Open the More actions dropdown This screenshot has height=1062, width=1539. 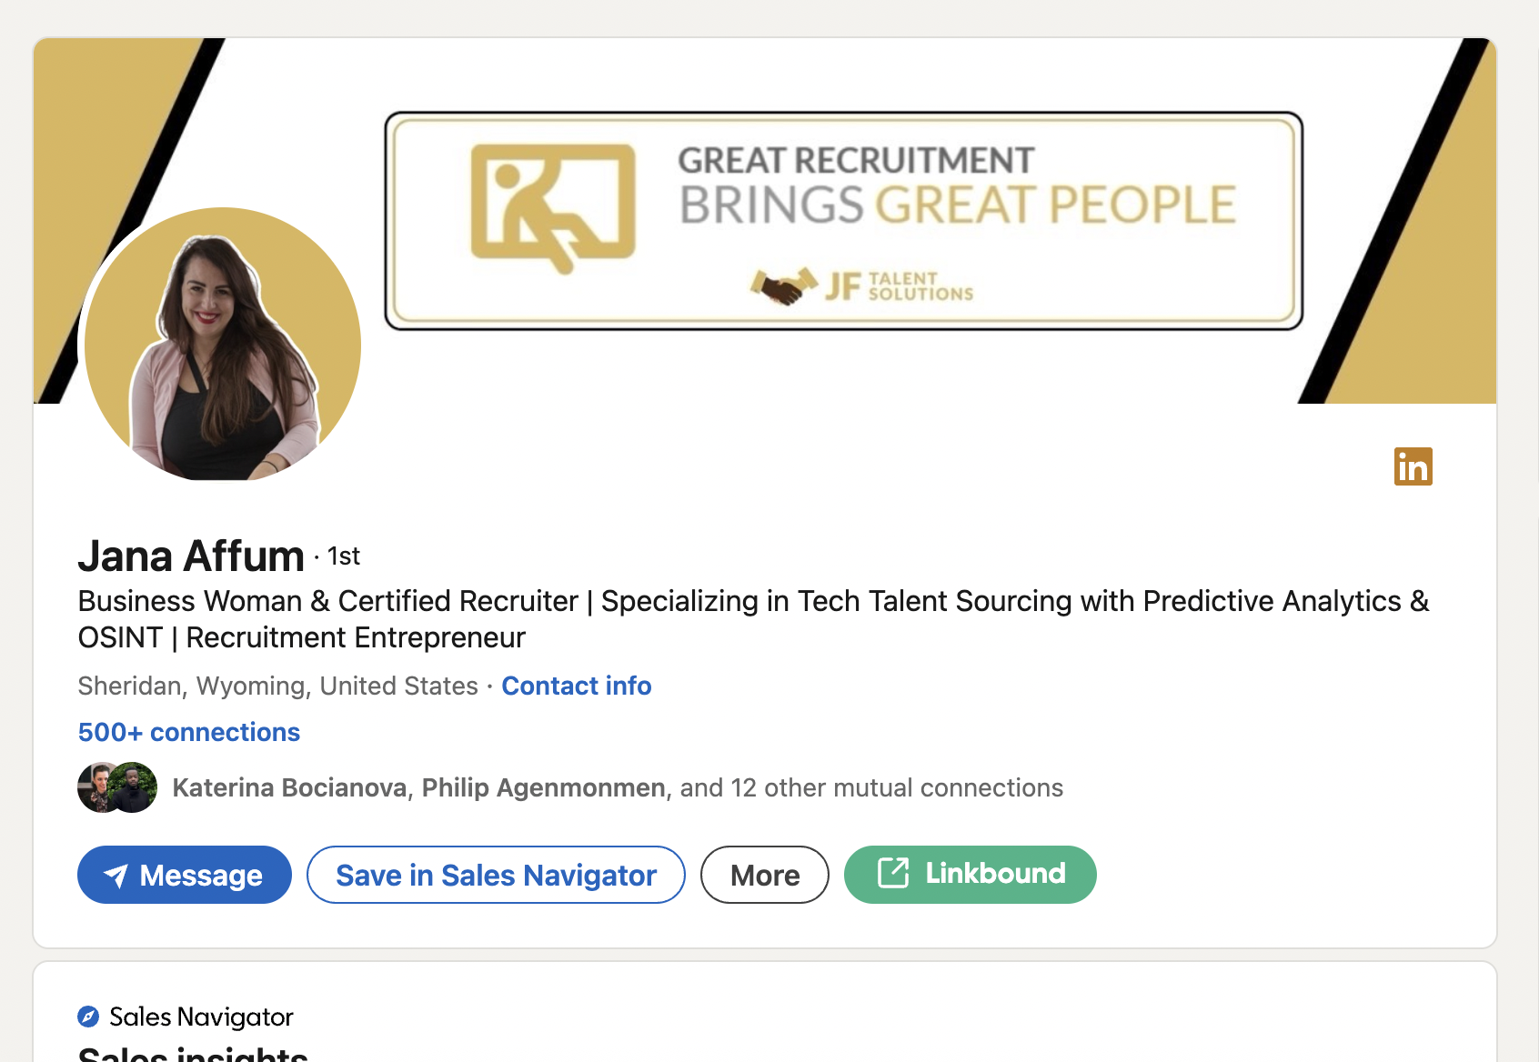tap(764, 875)
